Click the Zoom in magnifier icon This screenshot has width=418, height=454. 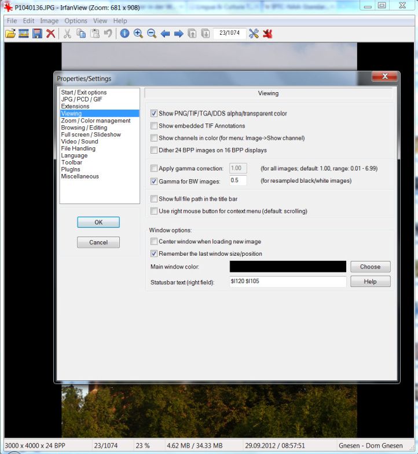point(138,34)
